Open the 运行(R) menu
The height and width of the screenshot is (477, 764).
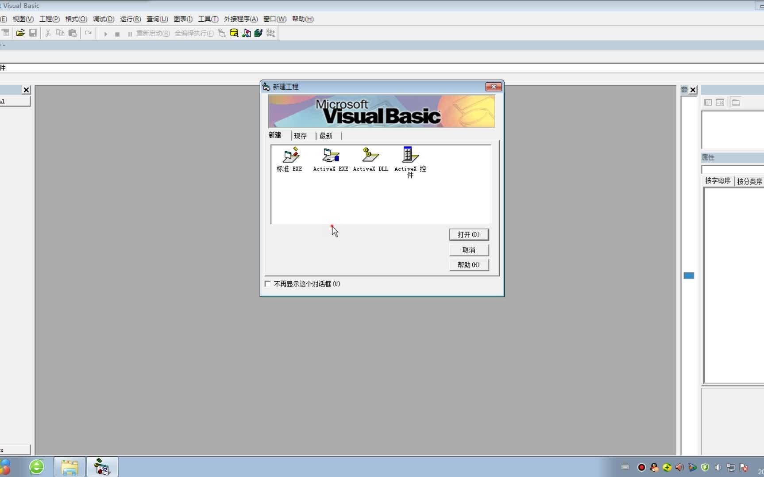(x=130, y=19)
